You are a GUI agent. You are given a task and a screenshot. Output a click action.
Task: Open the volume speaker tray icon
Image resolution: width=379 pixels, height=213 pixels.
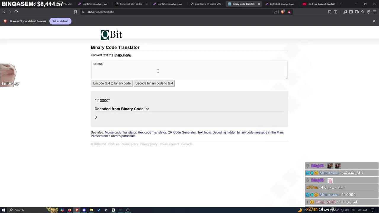pyautogui.click(x=347, y=210)
